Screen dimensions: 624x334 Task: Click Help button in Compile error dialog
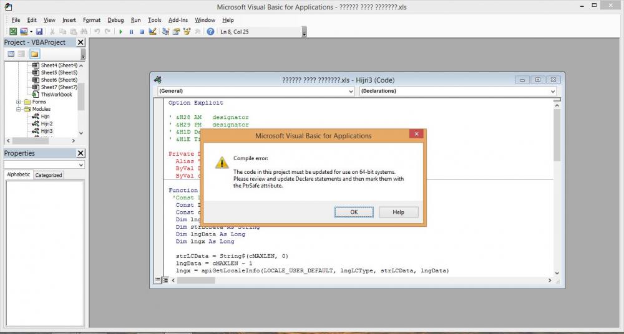click(x=398, y=212)
